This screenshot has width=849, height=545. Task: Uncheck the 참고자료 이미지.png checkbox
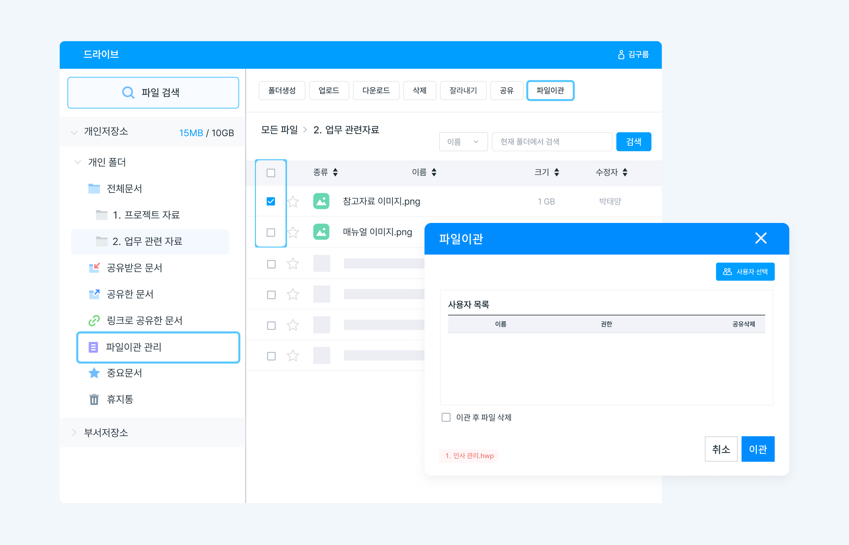click(271, 202)
